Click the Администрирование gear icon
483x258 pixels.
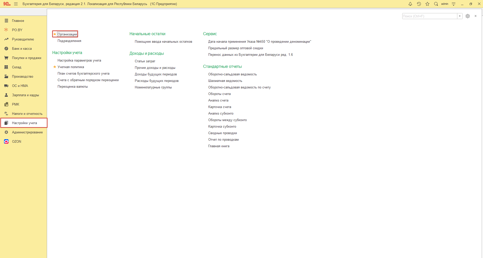point(6,132)
